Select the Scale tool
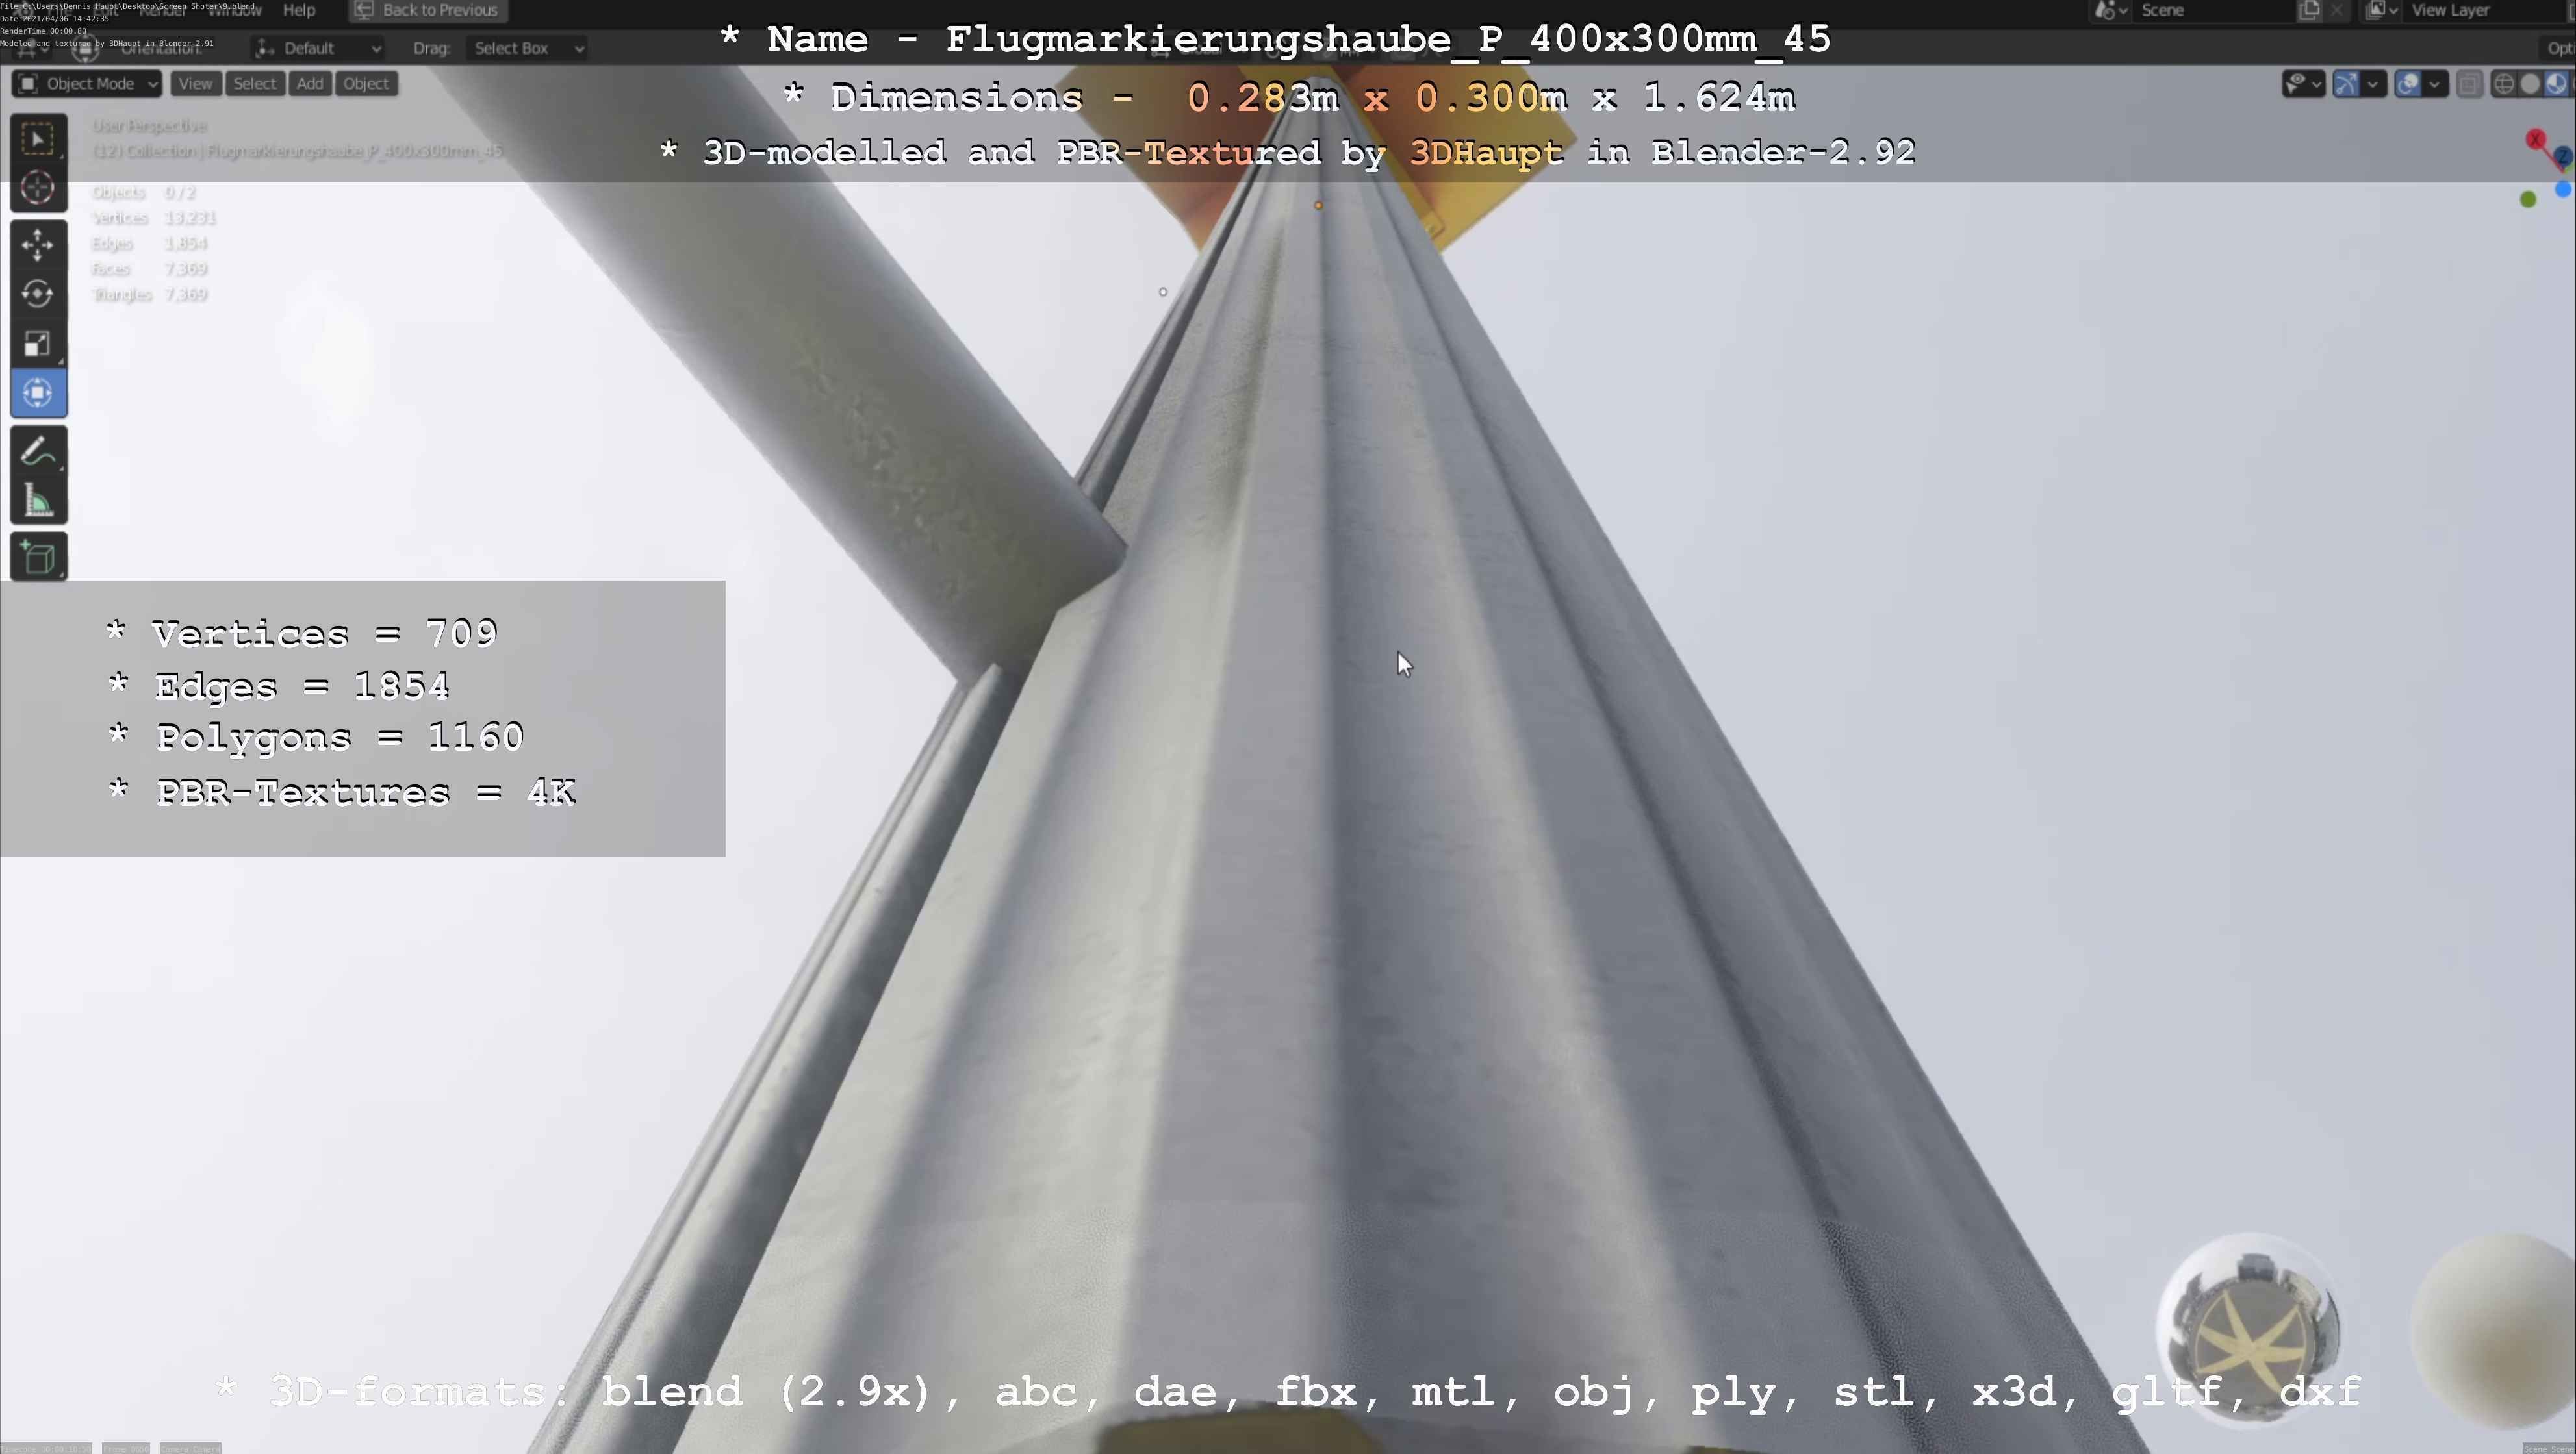 point(38,344)
